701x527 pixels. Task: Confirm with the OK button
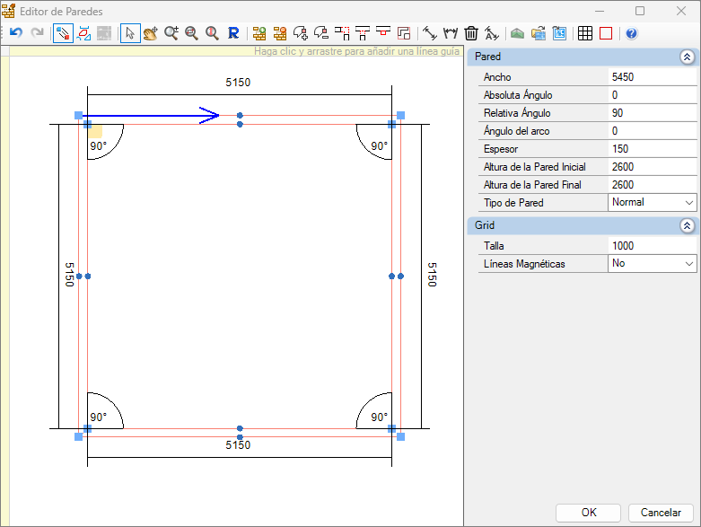(x=588, y=513)
